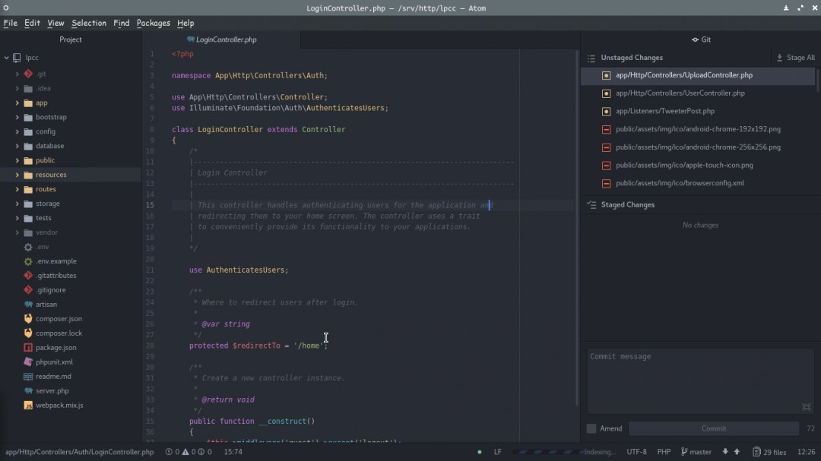
Task: Click the composer.lock icon
Action: tap(28, 333)
